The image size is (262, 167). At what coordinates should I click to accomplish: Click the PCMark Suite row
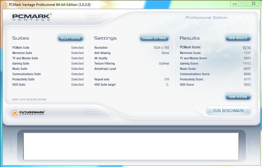48,48
